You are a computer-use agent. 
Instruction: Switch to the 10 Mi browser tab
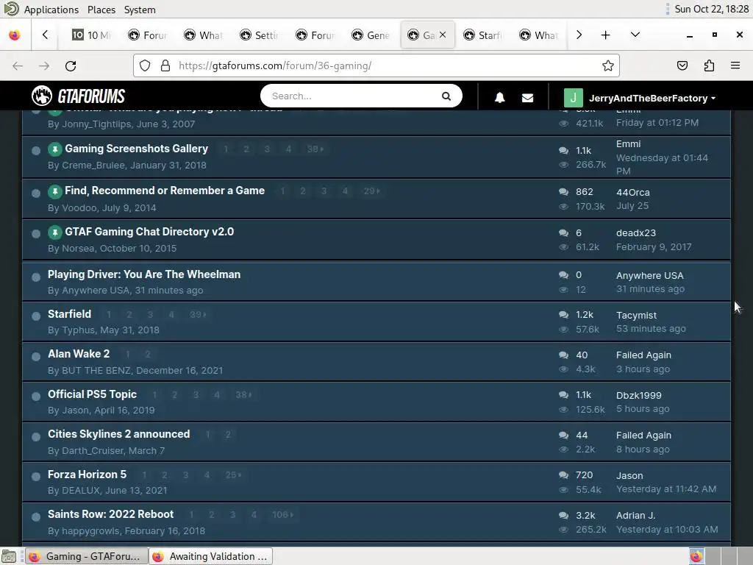91,35
